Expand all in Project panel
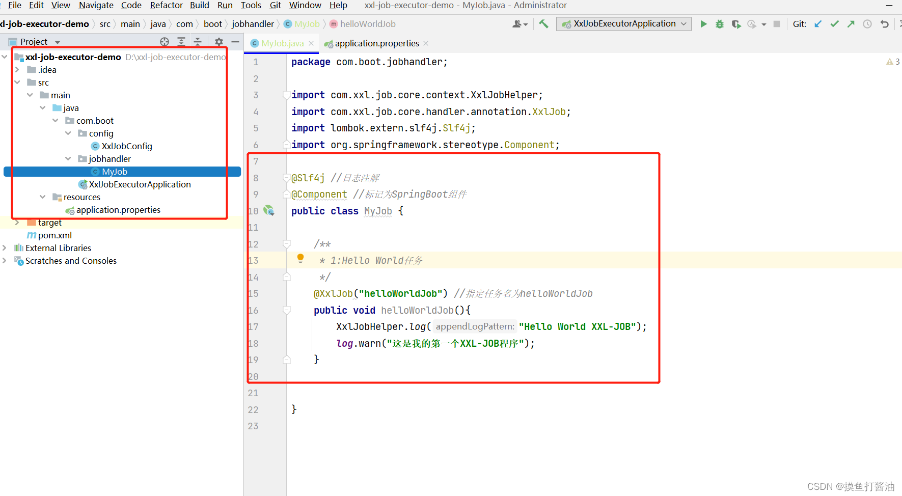The width and height of the screenshot is (902, 496). (181, 42)
